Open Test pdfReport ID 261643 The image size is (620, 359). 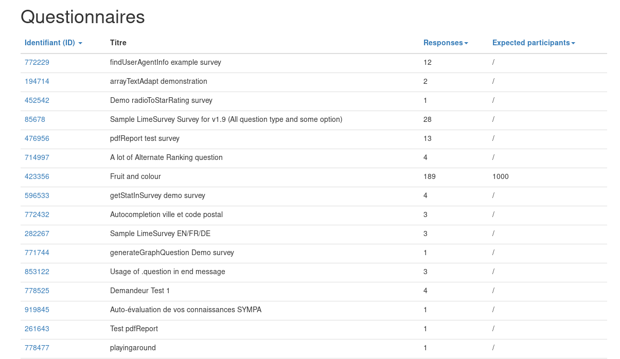pyautogui.click(x=37, y=329)
